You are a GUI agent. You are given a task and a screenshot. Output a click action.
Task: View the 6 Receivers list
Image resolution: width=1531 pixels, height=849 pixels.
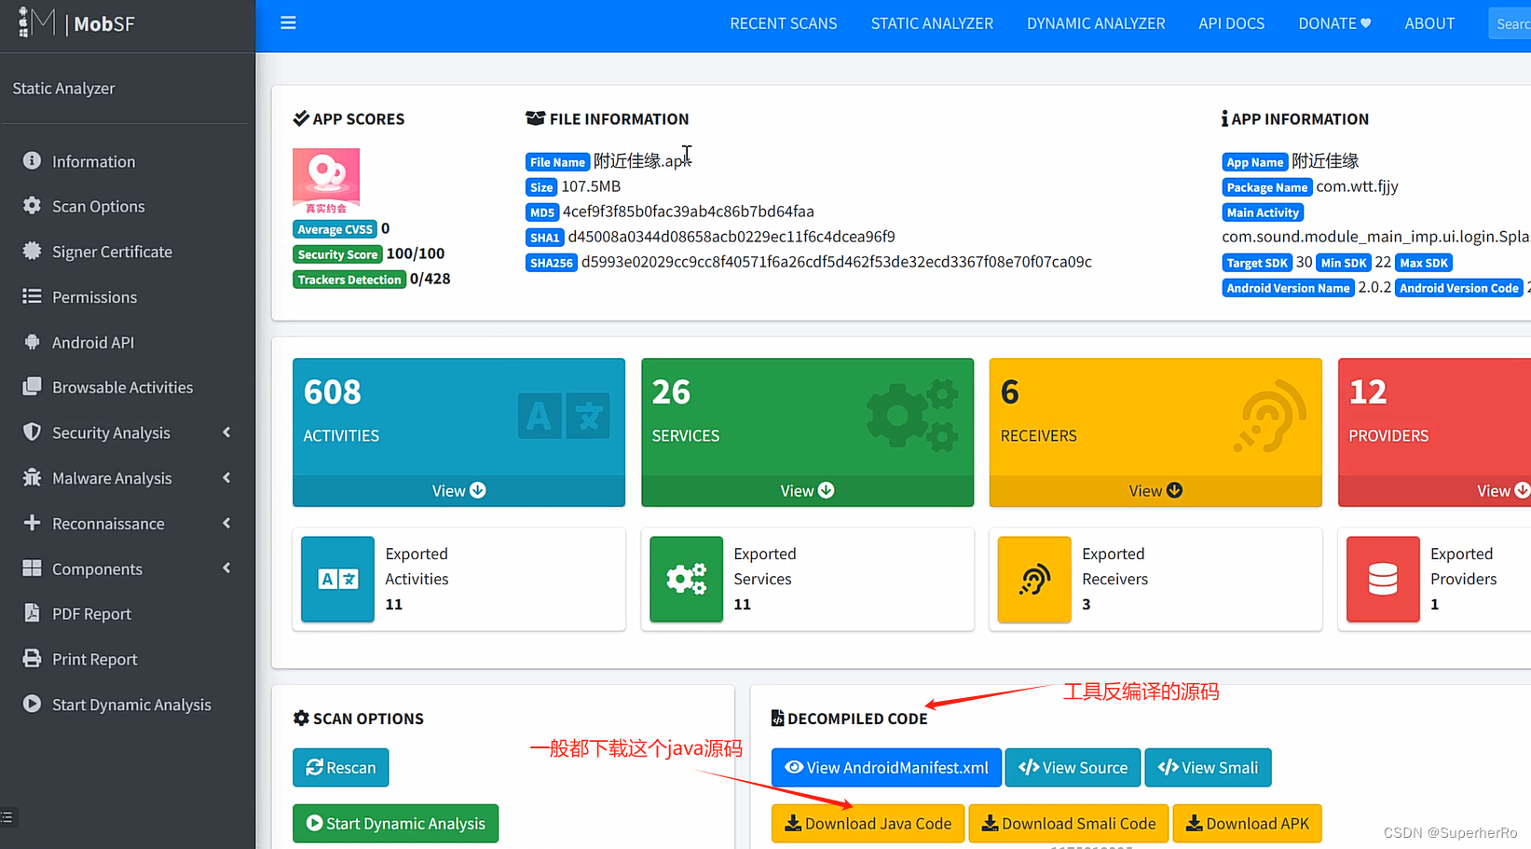(1155, 490)
